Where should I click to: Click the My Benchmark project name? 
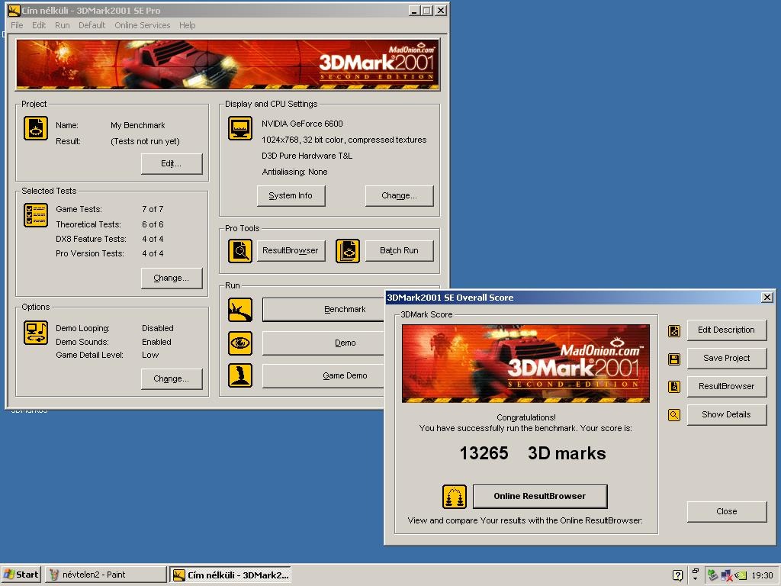[138, 125]
